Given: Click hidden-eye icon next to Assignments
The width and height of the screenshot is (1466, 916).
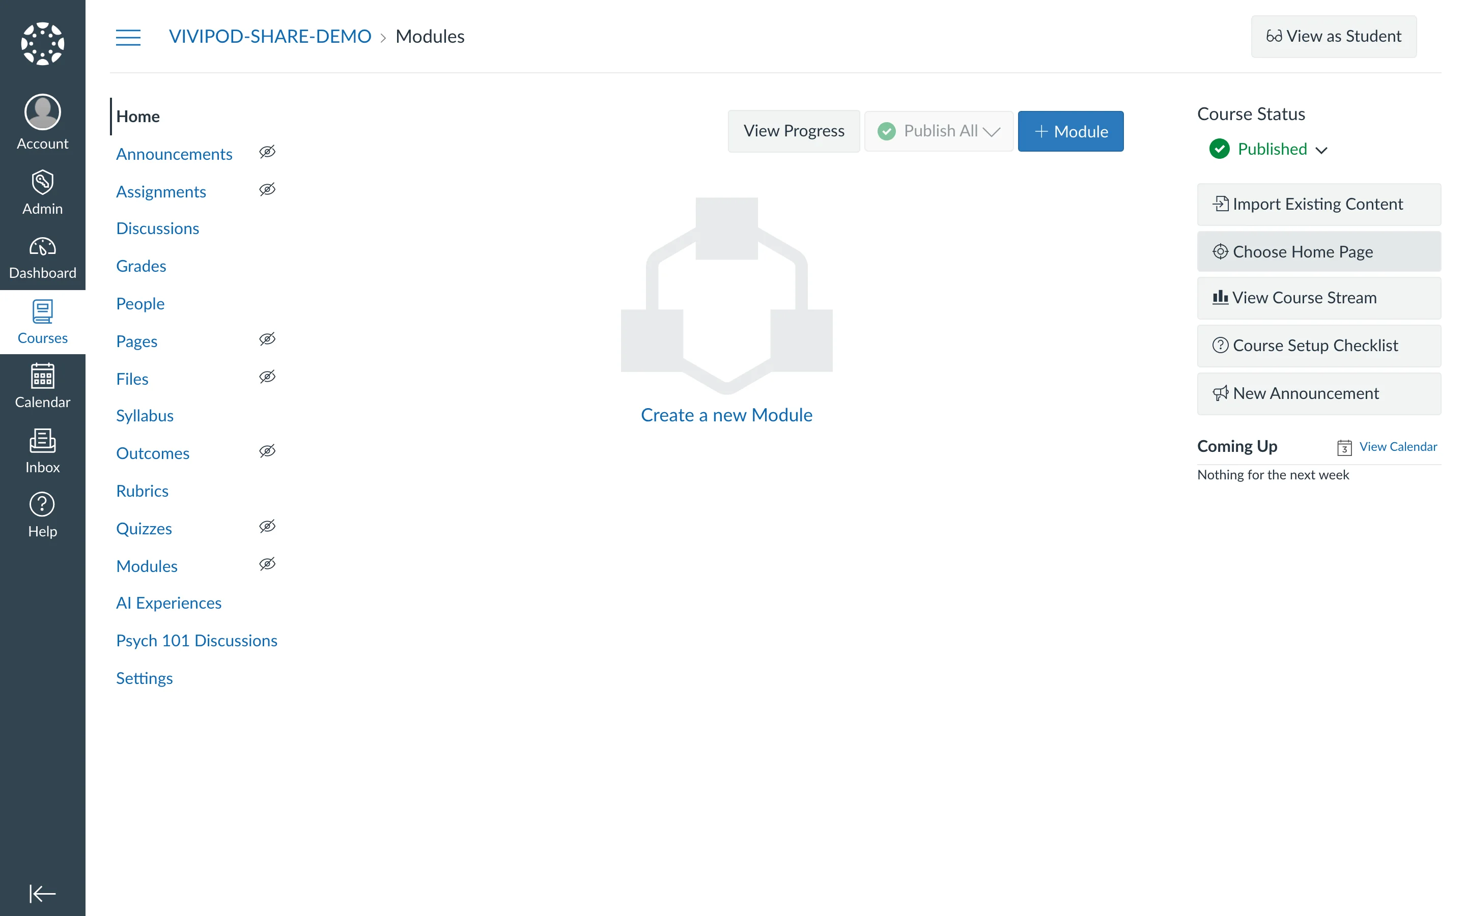Looking at the screenshot, I should 267,190.
